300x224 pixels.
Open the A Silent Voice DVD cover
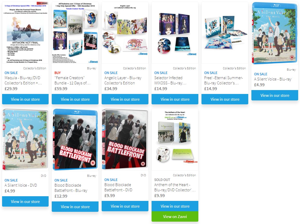point(25,140)
